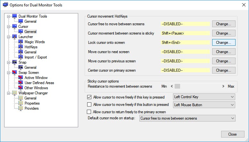Click the Dual Monitor Tools monitor icon
The height and width of the screenshot is (142, 249).
(14, 16)
